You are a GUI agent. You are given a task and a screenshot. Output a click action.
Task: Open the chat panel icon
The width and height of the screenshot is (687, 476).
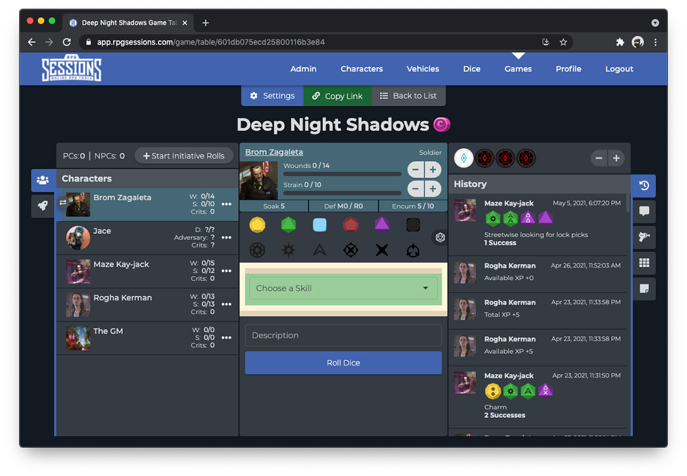pyautogui.click(x=644, y=212)
